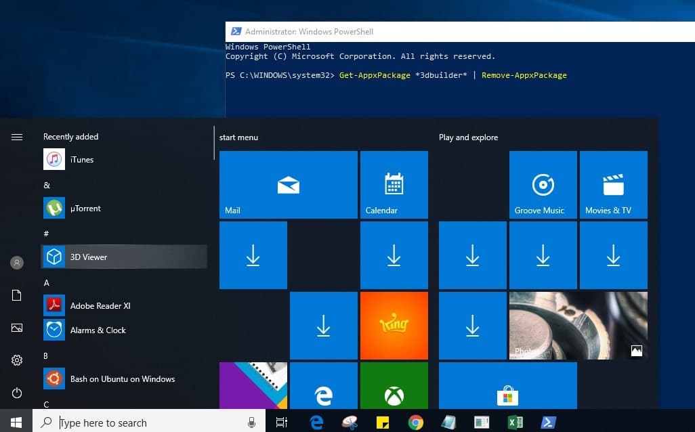695x432 pixels.
Task: Click the microphone in search box
Action: coord(251,423)
